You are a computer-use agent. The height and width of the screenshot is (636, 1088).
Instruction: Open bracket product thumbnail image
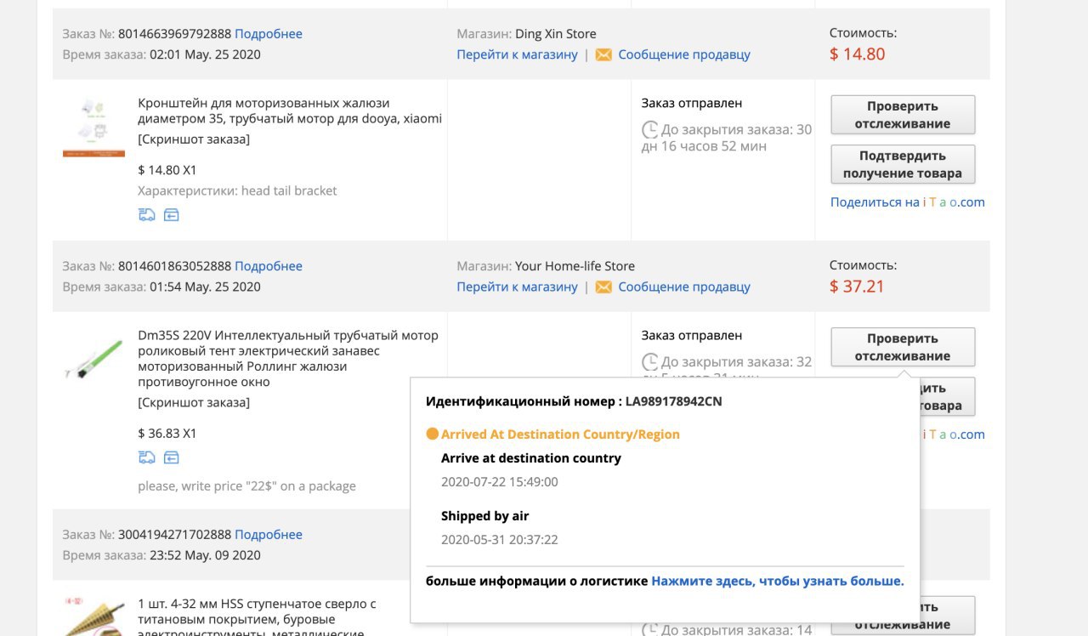(x=93, y=128)
